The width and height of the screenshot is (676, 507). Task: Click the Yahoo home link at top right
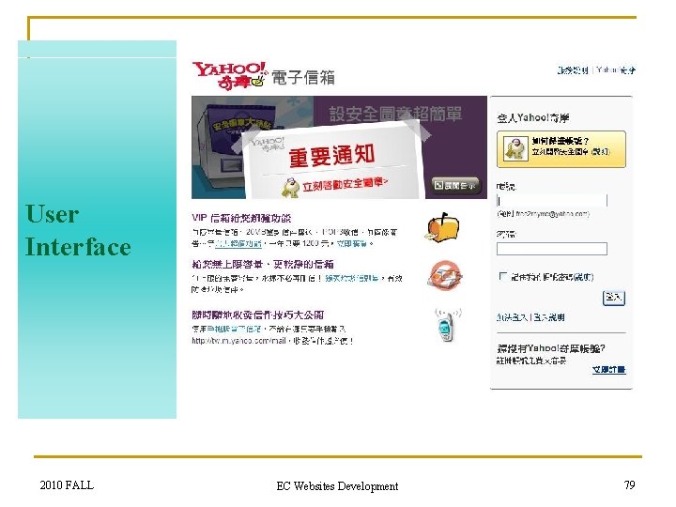pos(616,69)
